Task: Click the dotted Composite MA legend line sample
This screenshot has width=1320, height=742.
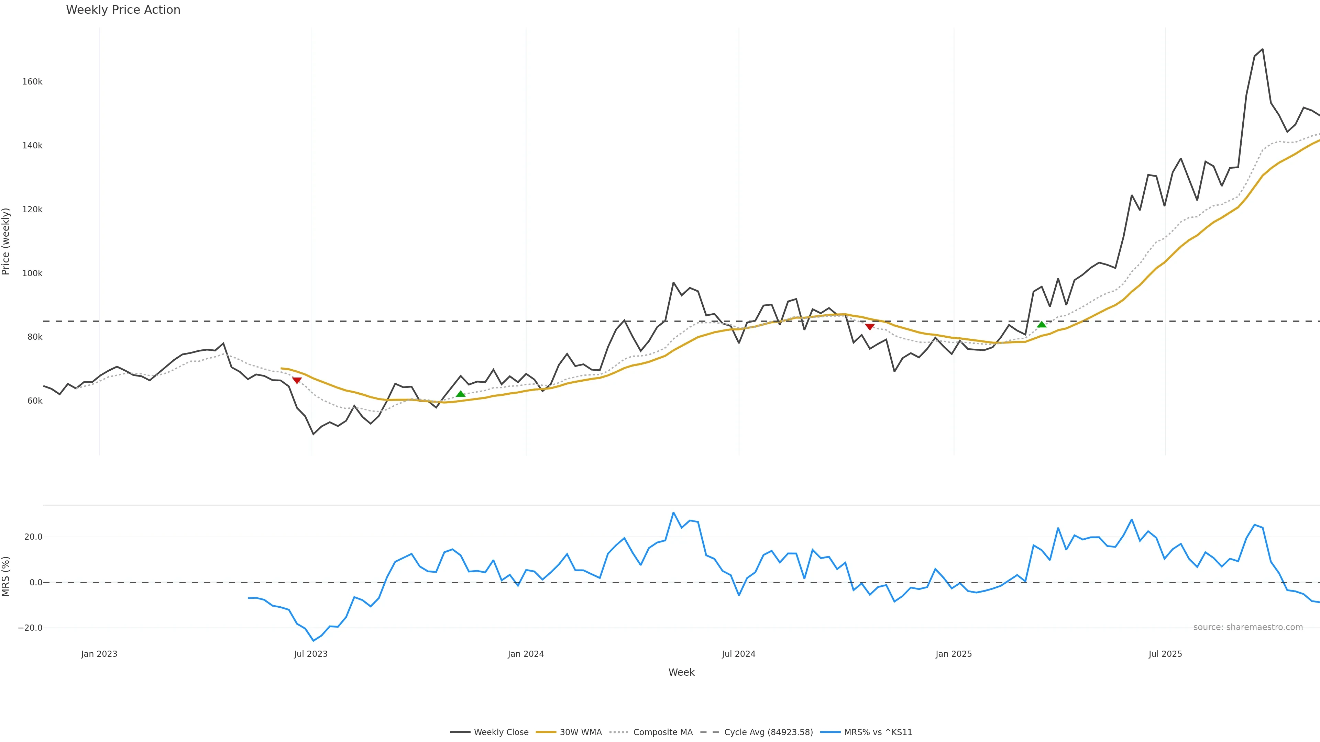Action: click(x=619, y=732)
